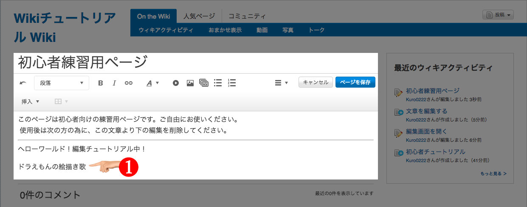The height and width of the screenshot is (207, 527).
Task: Insert an image with the picture icon
Action: point(190,83)
